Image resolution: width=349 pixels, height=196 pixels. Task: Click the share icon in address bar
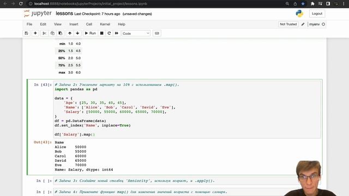point(295,4)
